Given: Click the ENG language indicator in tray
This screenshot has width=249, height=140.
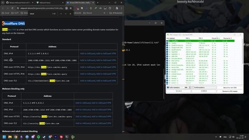Looking at the screenshot, I should click(x=225, y=137).
